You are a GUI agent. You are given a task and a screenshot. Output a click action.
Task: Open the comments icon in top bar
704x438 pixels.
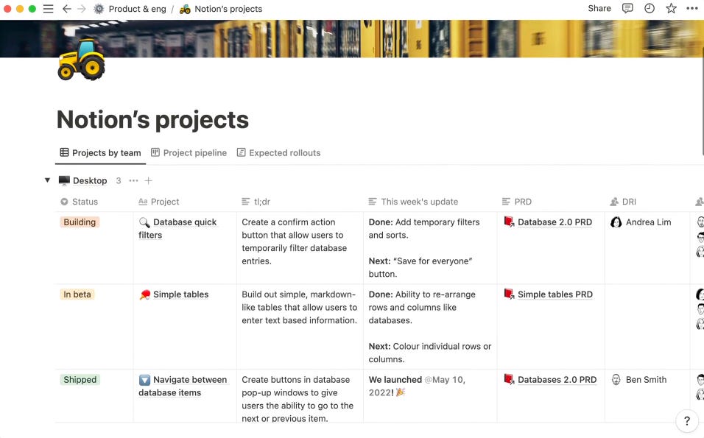coord(627,8)
